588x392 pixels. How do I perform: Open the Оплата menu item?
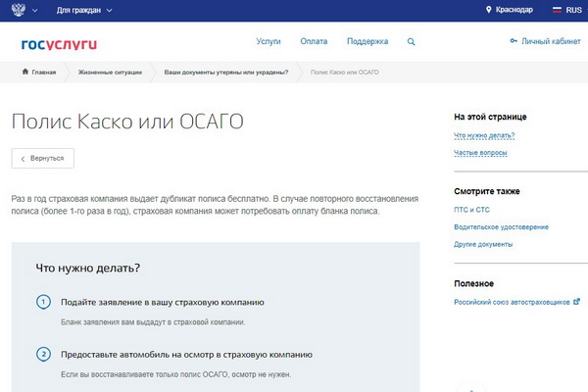tap(314, 41)
